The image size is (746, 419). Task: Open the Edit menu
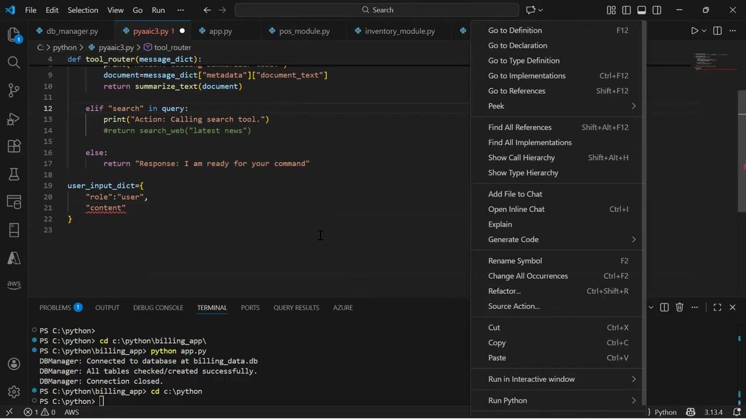coord(52,10)
